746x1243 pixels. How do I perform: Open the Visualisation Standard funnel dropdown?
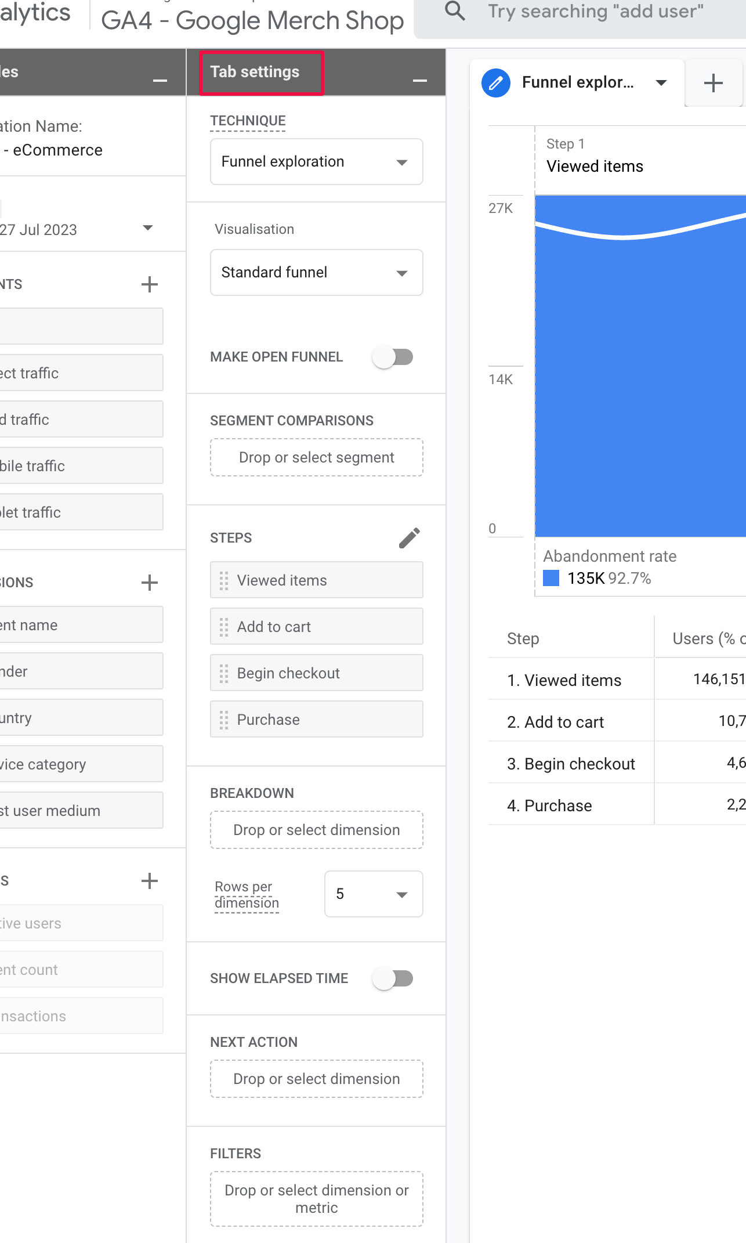(x=317, y=272)
